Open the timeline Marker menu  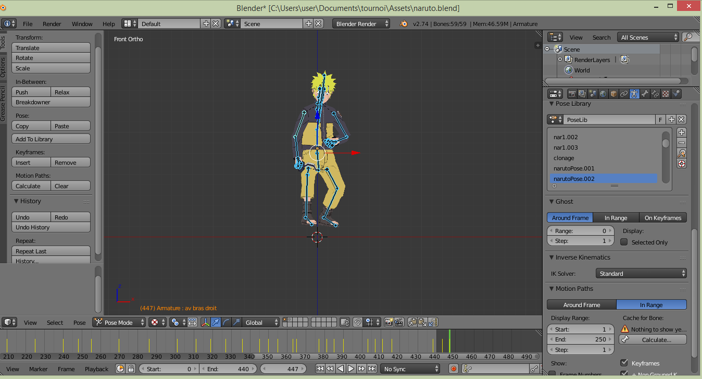point(39,369)
